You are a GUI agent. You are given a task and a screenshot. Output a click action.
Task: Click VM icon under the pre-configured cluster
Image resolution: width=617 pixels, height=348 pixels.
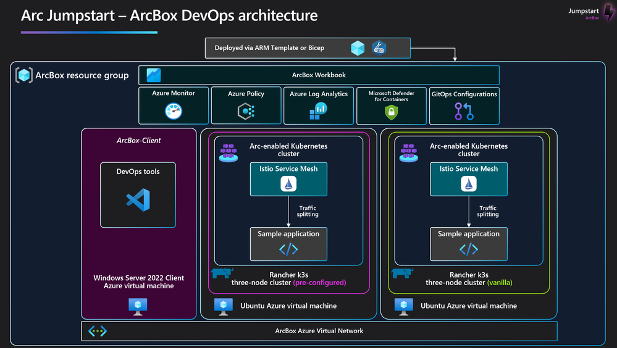[224, 307]
